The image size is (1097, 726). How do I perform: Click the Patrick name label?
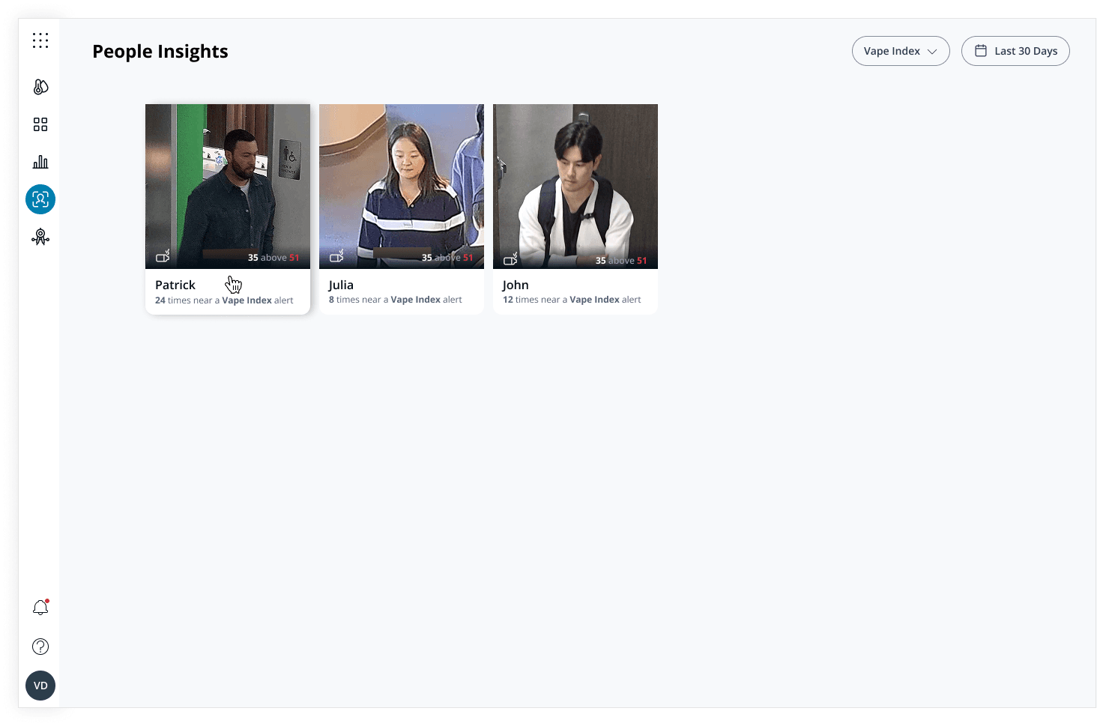pyautogui.click(x=175, y=285)
